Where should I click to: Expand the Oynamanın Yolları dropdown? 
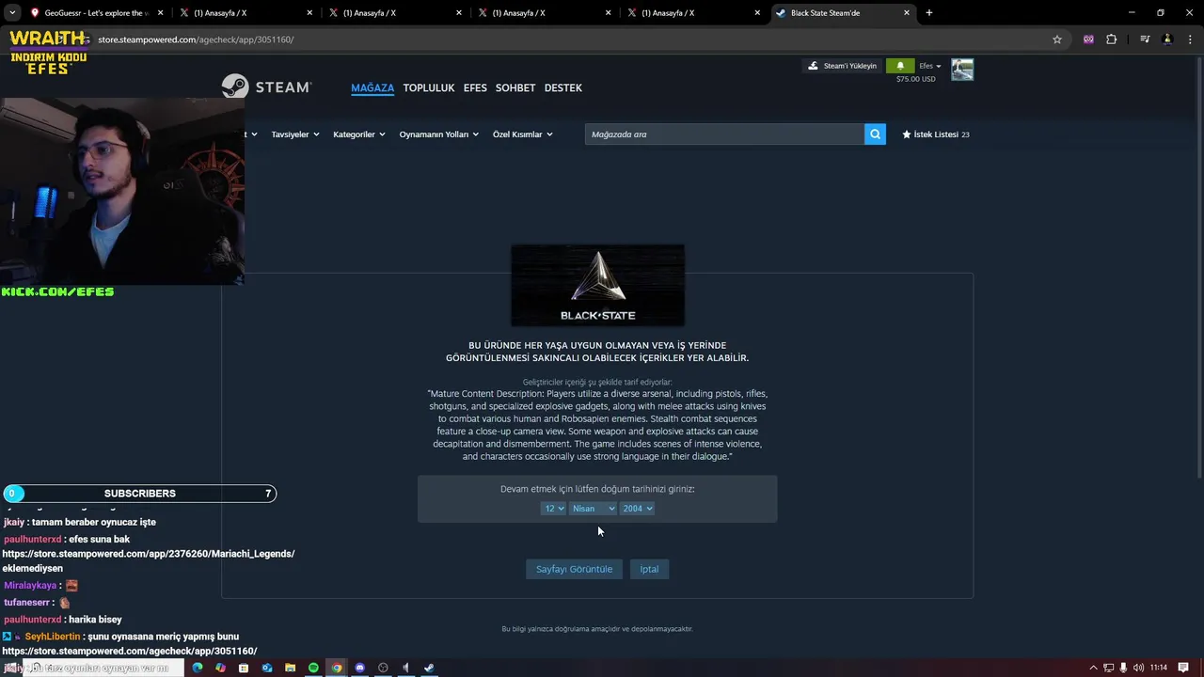click(439, 134)
